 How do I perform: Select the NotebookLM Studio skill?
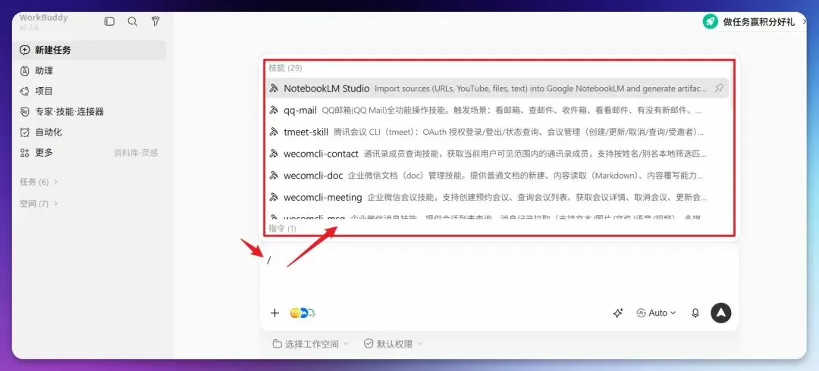point(497,88)
